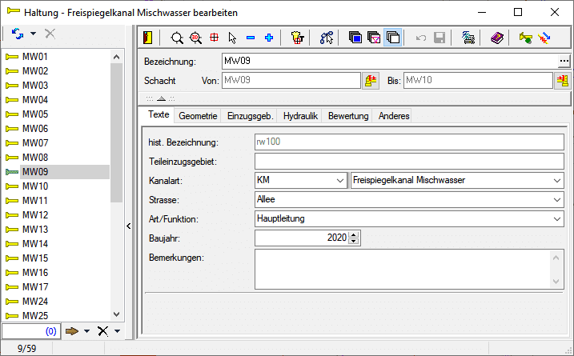Click the purple book icon

click(497, 38)
